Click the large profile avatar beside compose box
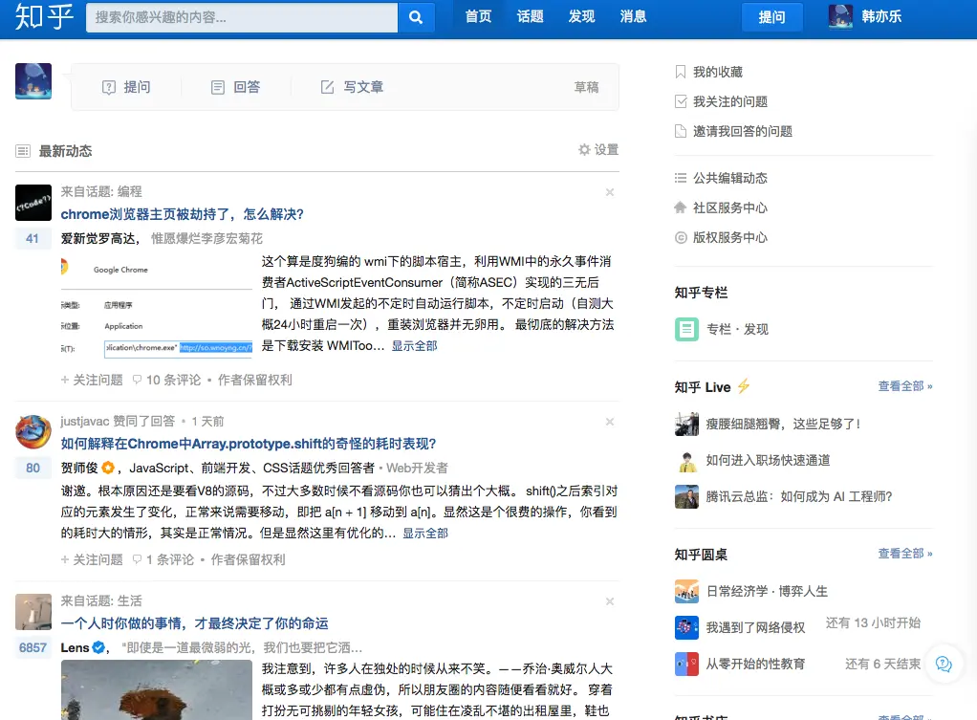Screen dimensions: 977x720 tap(33, 81)
